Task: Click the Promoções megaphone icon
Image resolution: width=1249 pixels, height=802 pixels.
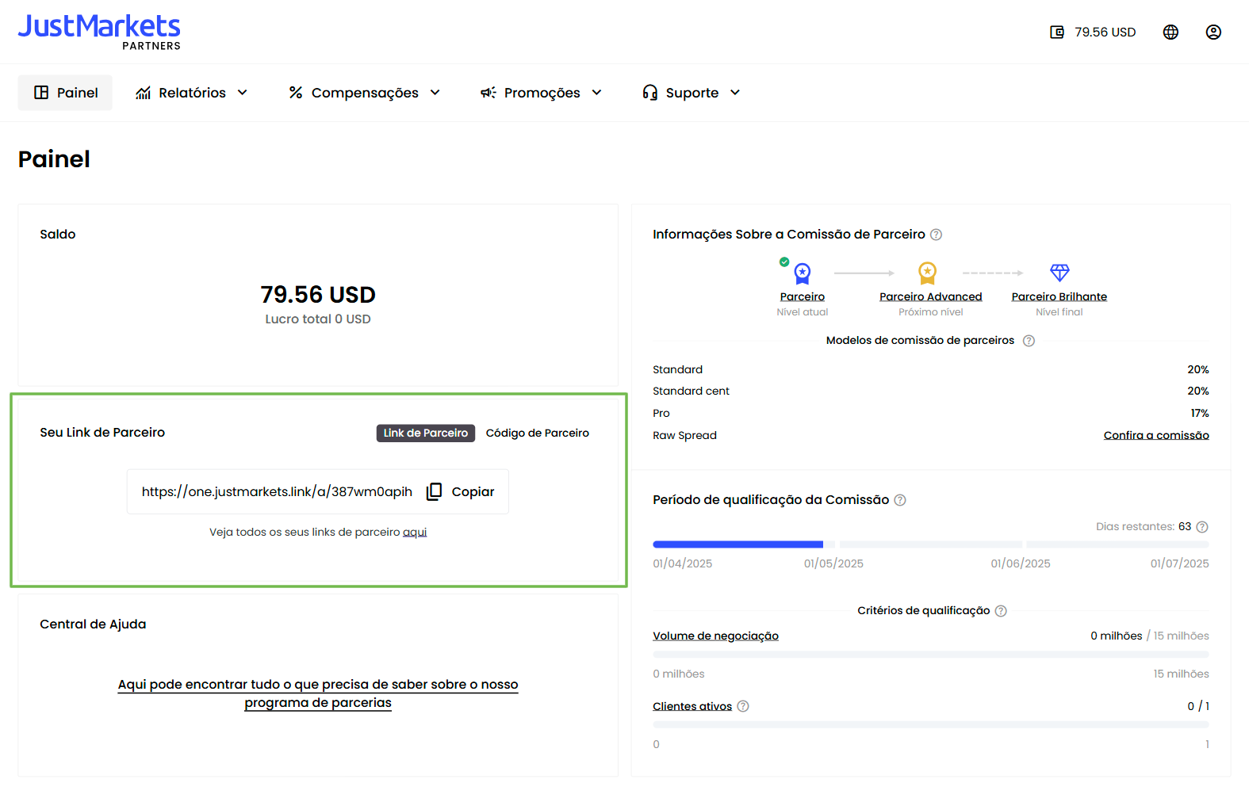Action: [x=488, y=93]
